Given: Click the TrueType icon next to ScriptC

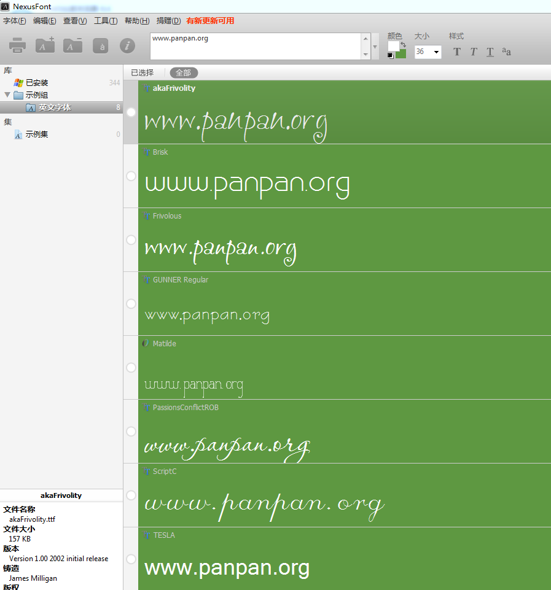Looking at the screenshot, I should pos(147,472).
